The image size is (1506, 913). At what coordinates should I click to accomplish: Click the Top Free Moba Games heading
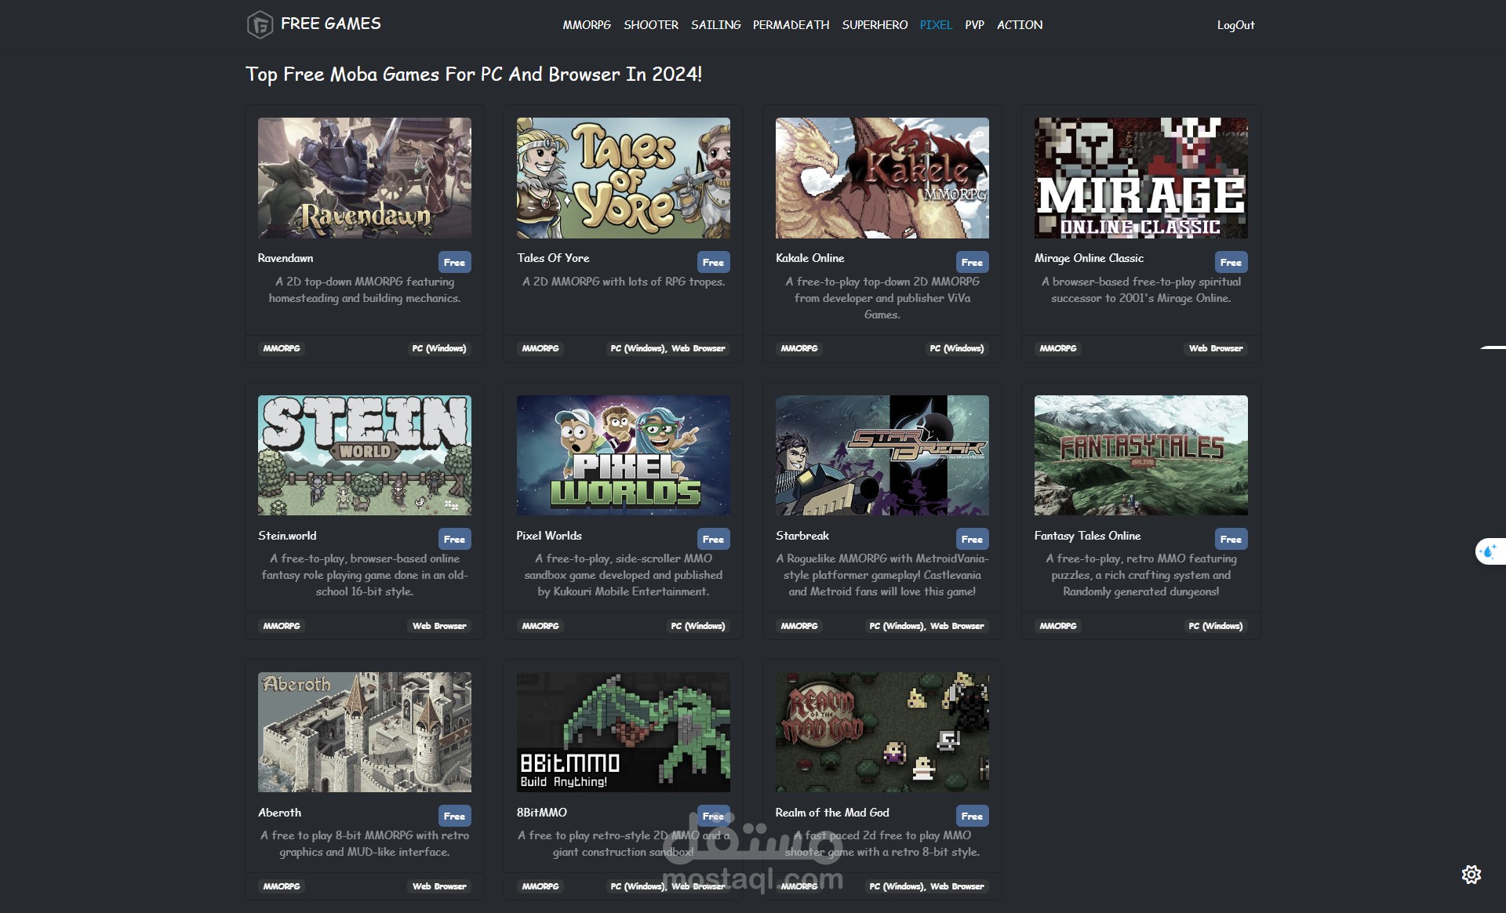tap(474, 75)
